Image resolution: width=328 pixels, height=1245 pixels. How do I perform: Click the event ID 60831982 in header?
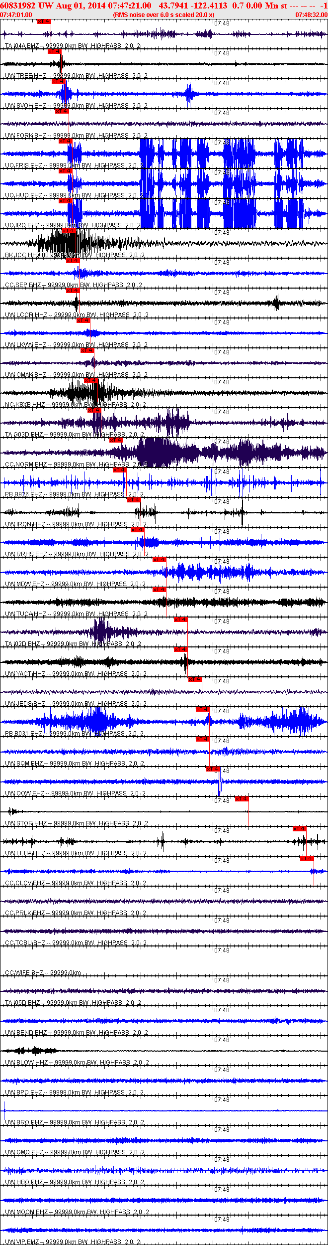pyautogui.click(x=17, y=5)
